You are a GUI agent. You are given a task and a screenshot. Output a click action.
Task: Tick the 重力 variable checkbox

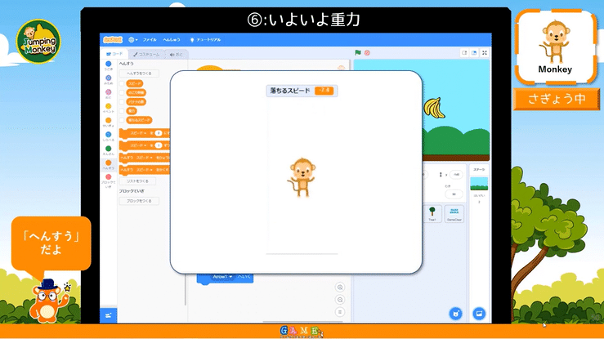pos(122,111)
